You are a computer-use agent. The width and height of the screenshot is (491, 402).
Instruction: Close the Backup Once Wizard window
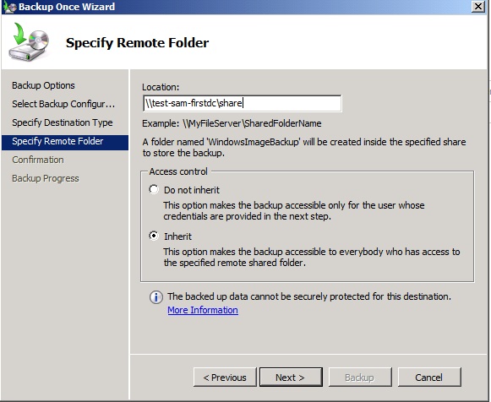click(478, 7)
